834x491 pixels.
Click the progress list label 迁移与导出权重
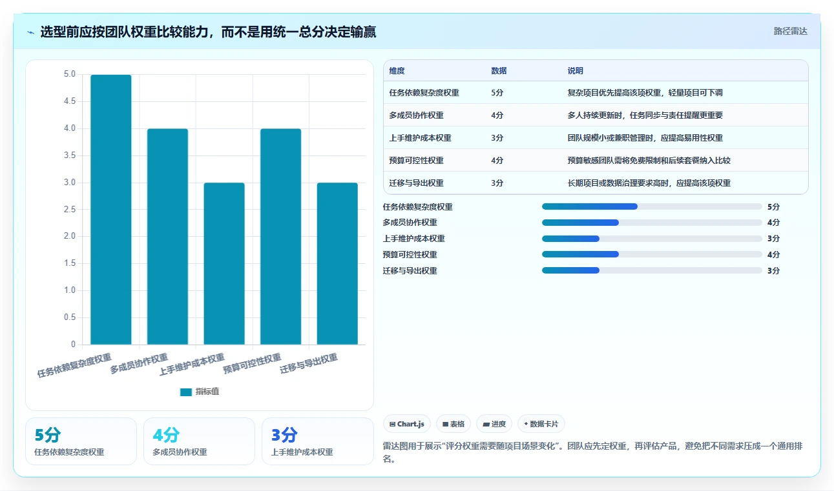point(410,271)
